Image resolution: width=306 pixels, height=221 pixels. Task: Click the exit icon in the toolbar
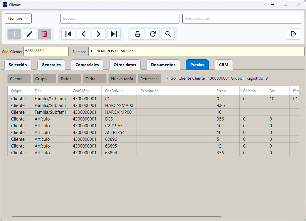293,34
